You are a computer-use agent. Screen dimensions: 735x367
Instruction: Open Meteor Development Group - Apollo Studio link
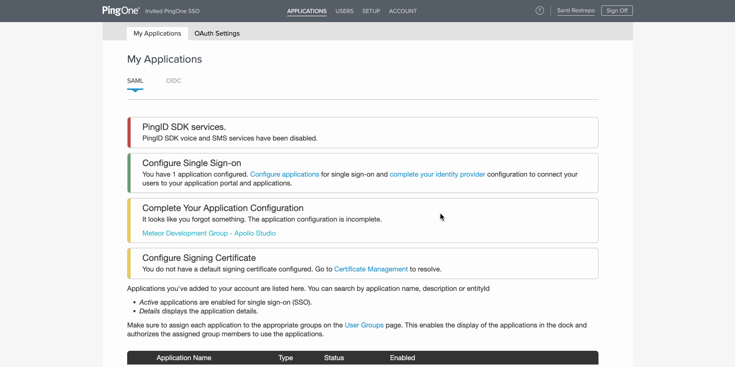[x=209, y=233]
